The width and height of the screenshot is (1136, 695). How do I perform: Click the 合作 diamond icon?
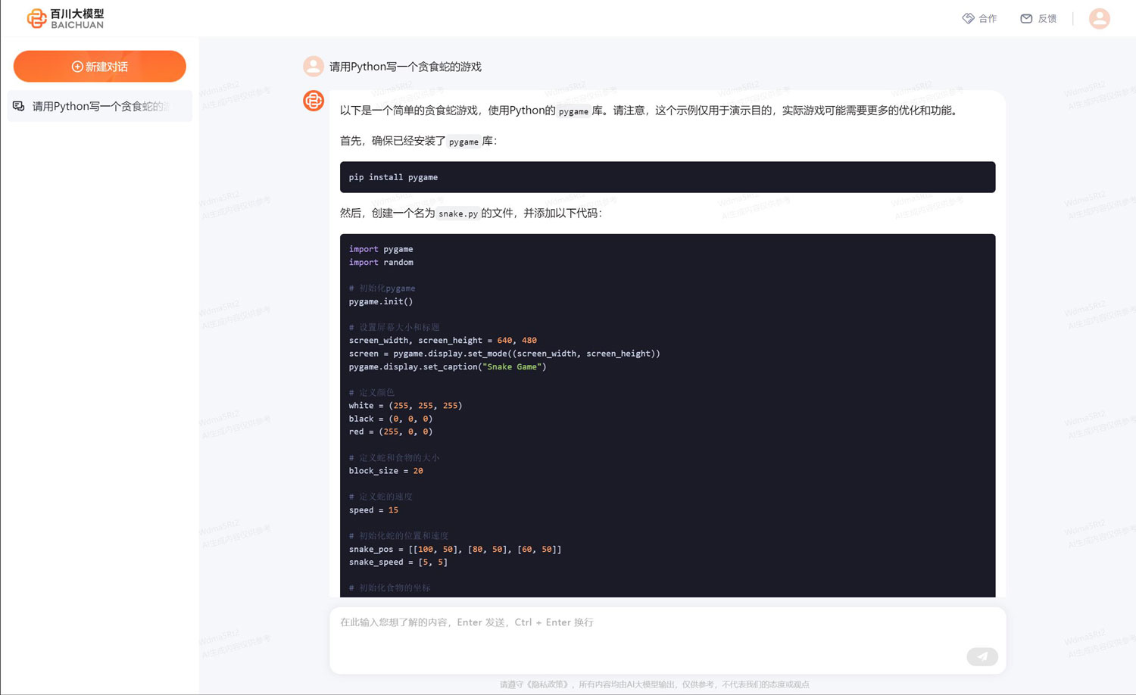(968, 18)
